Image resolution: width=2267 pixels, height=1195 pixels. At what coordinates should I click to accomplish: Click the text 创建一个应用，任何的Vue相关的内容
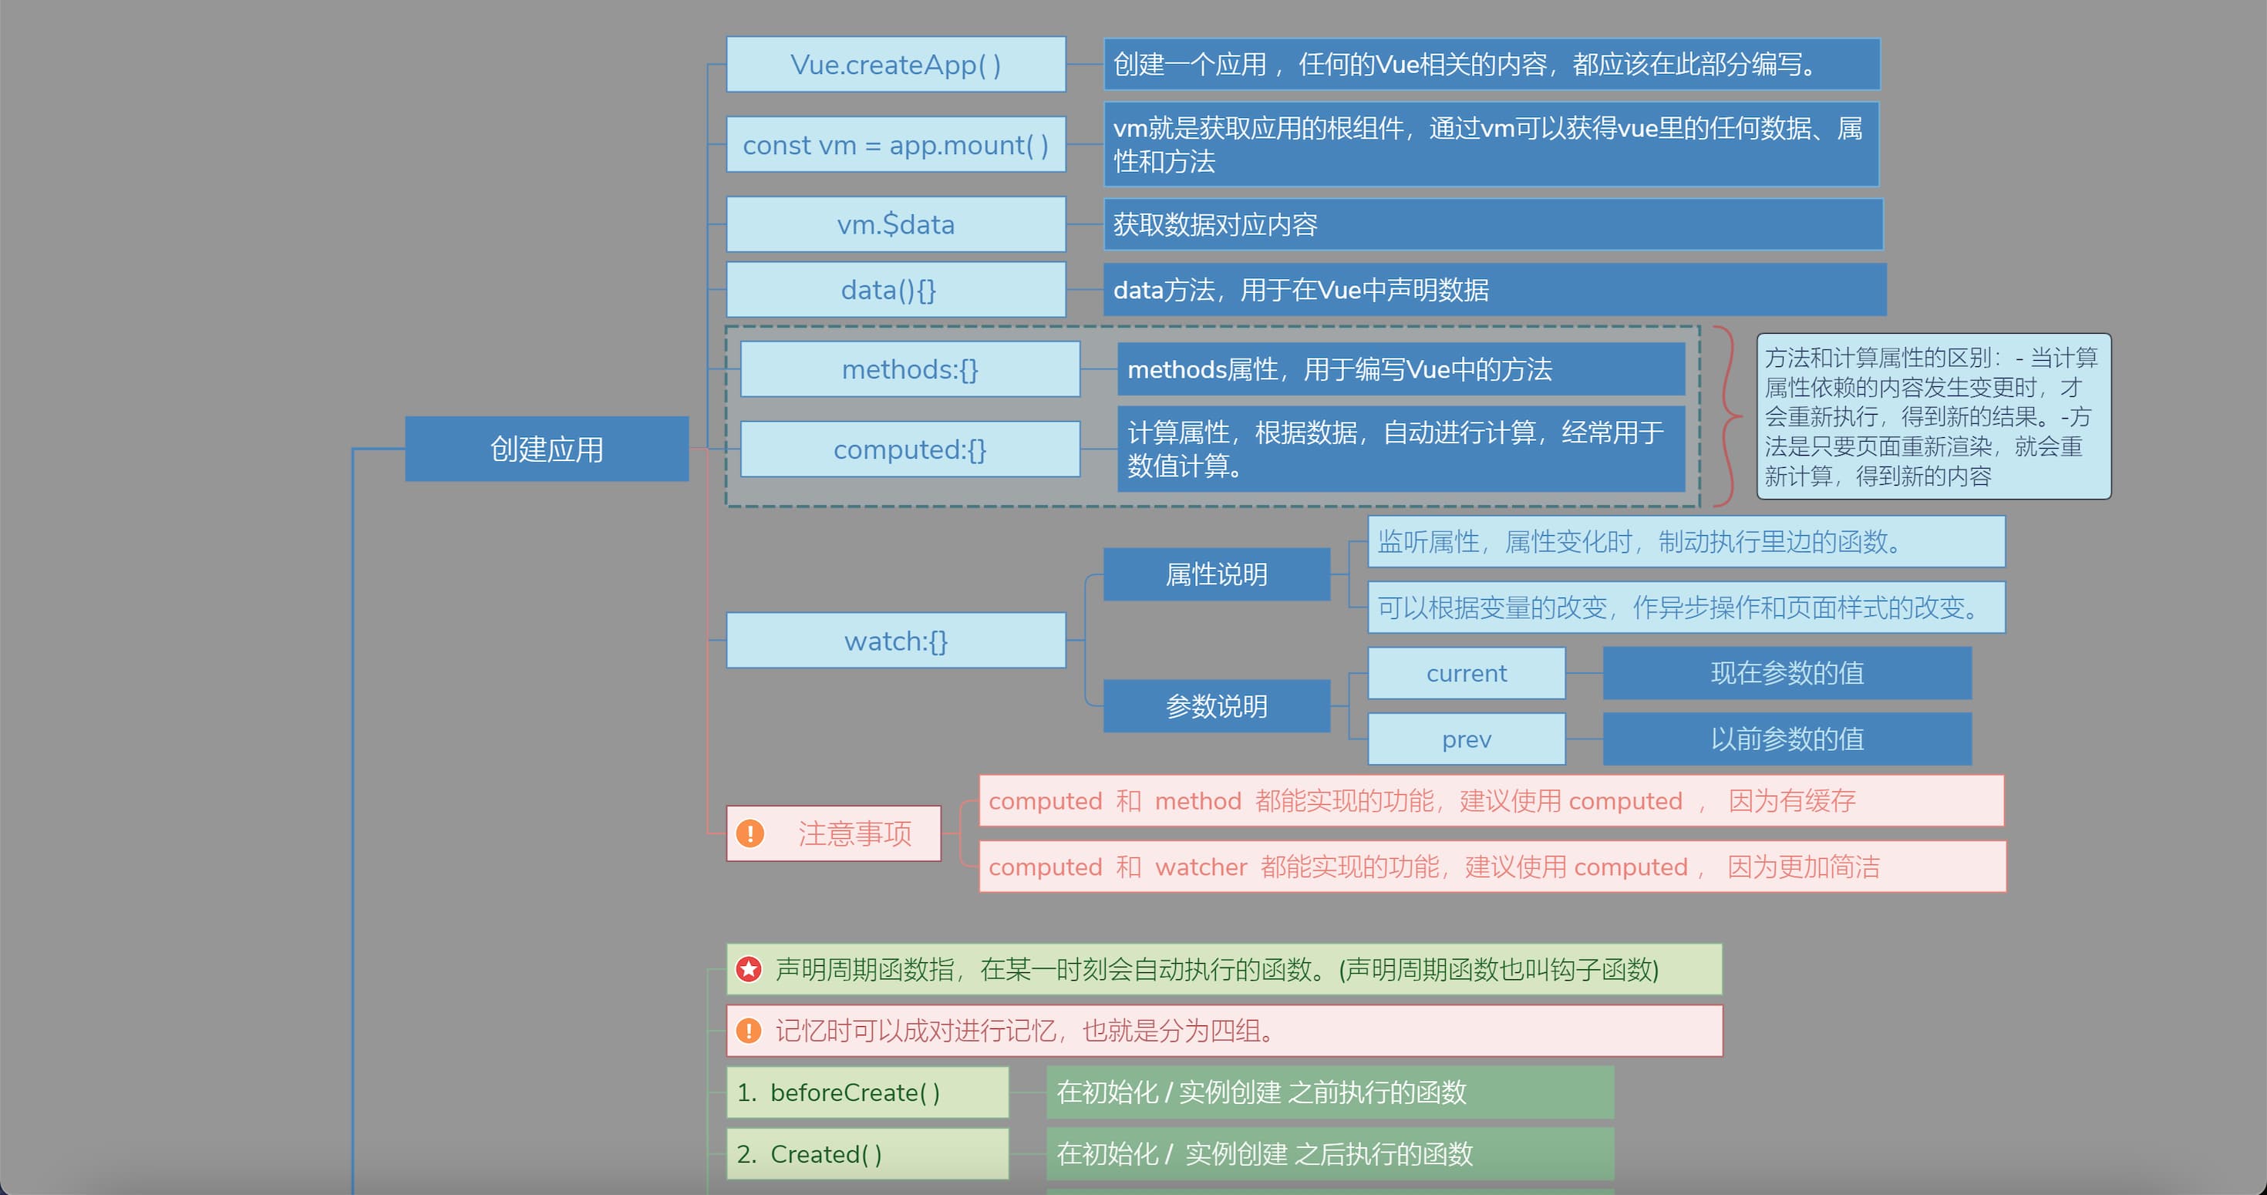pos(1492,64)
